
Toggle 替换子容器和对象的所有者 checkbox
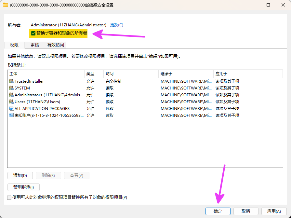[x=33, y=33]
